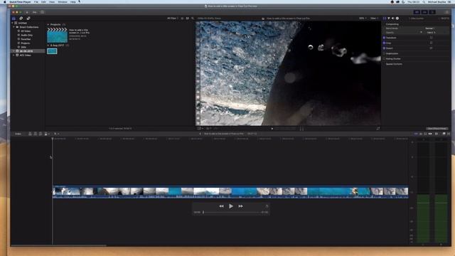Collapse the Untitled library tree
Image resolution: width=455 pixels, height=256 pixels.
pyautogui.click(x=12, y=23)
